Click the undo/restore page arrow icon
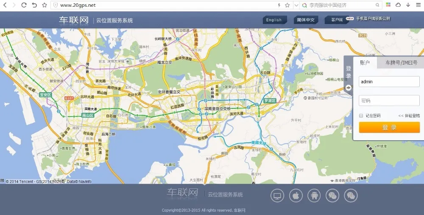424x215 pixels. click(x=34, y=5)
